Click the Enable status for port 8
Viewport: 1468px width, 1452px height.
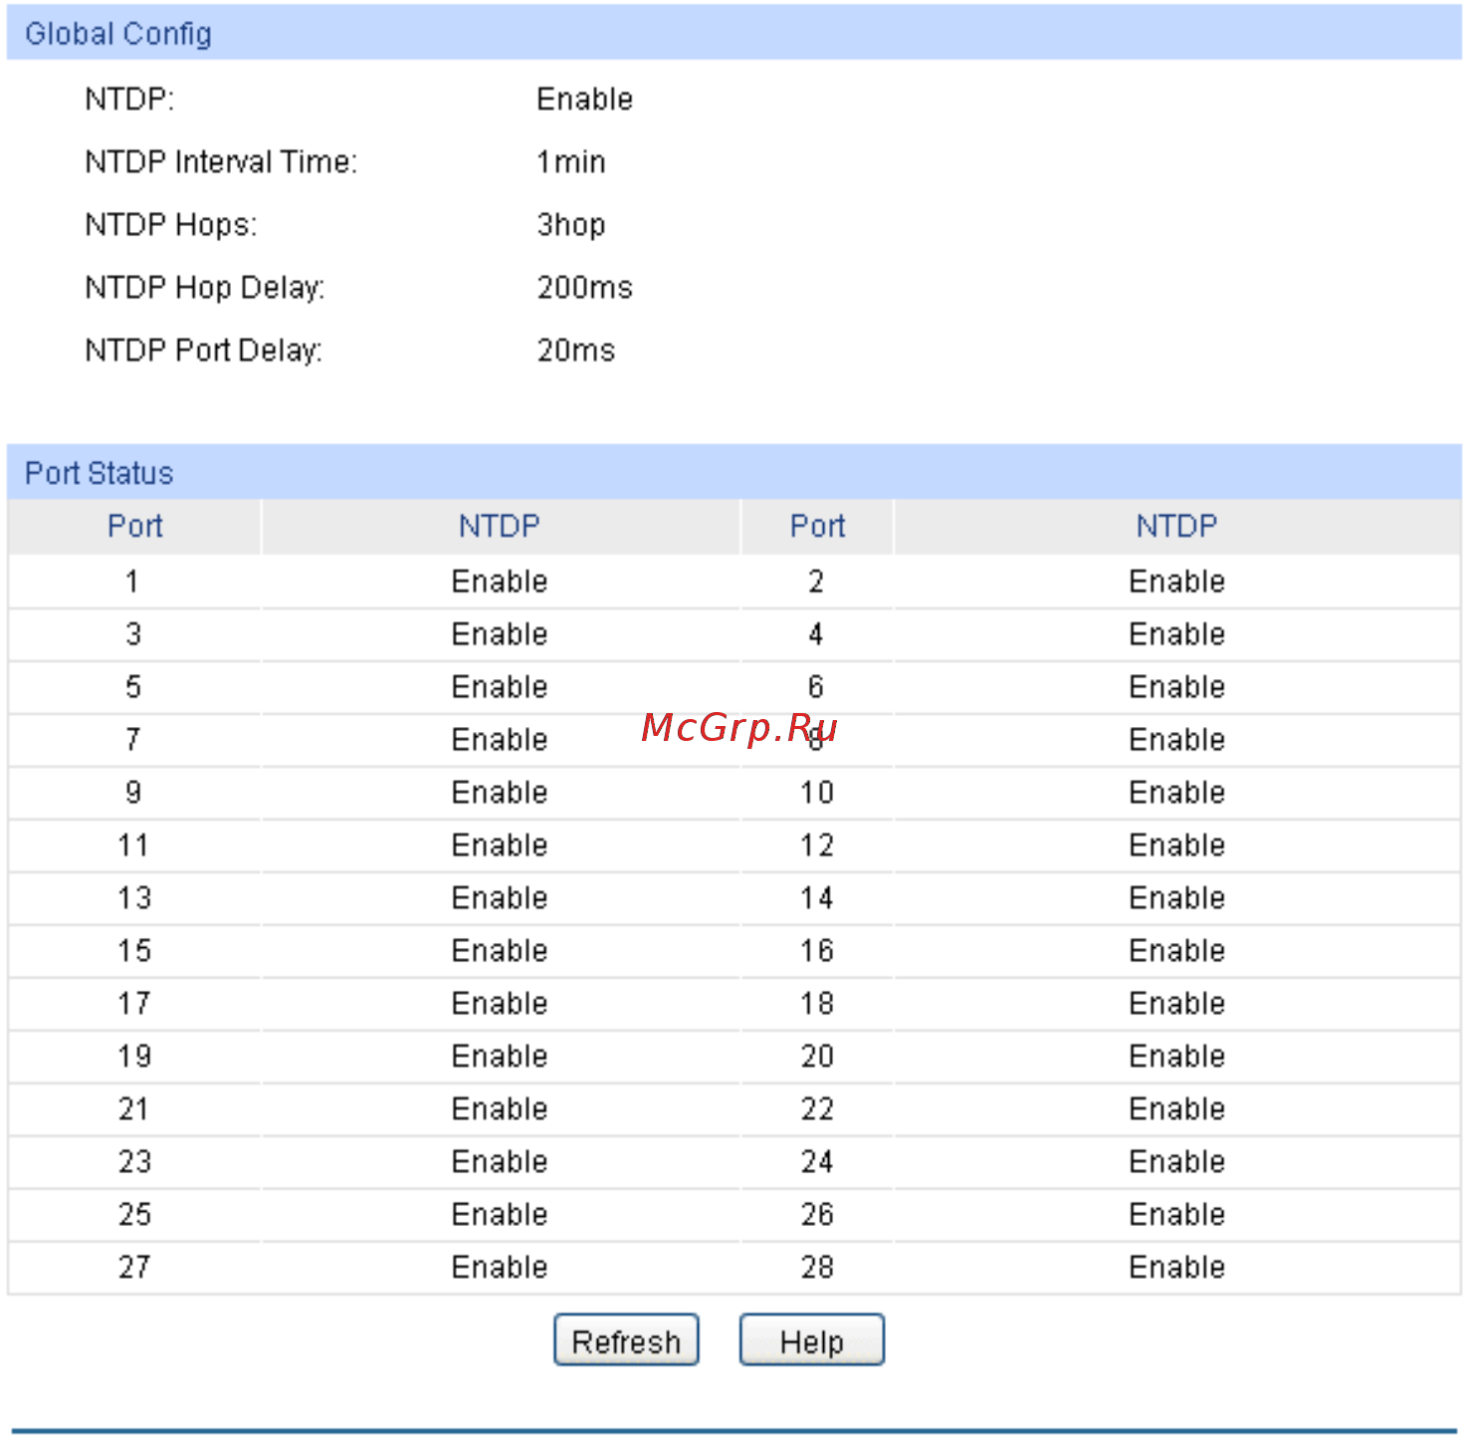click(1176, 739)
